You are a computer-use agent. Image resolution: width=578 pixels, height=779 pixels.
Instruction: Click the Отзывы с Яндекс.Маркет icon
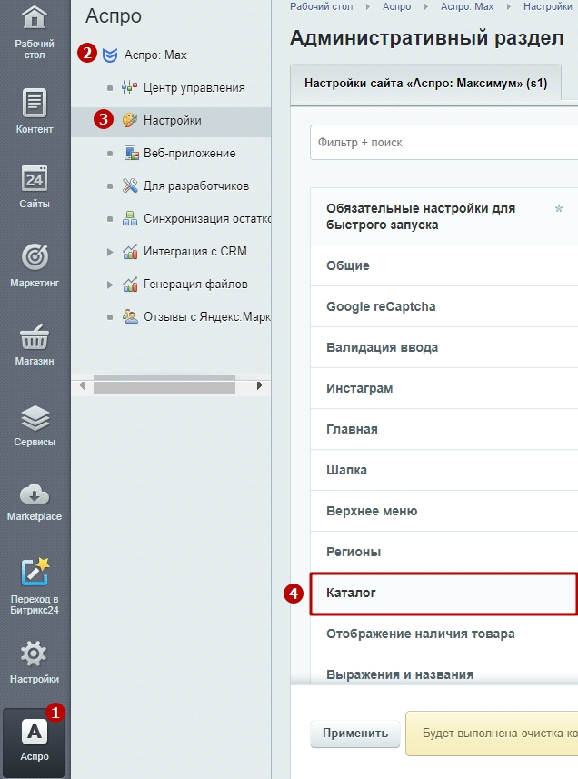[130, 317]
